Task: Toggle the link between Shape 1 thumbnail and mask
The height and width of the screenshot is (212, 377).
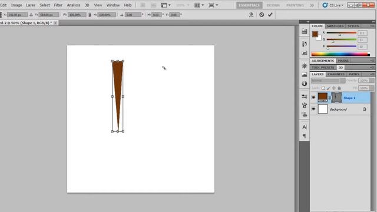Action: click(330, 98)
